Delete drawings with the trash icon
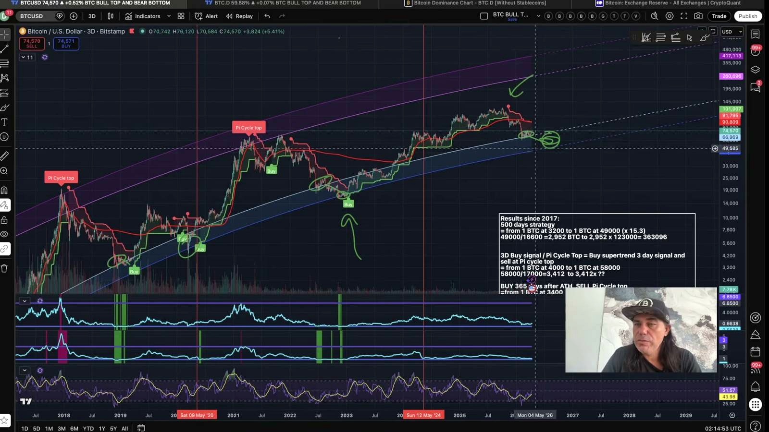Viewport: 769px width, 432px height. pyautogui.click(x=5, y=268)
